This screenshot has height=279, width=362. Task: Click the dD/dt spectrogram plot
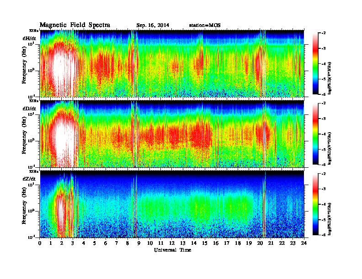[172, 134]
